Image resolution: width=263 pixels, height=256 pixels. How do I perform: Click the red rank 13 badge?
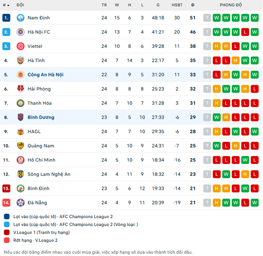6,189
